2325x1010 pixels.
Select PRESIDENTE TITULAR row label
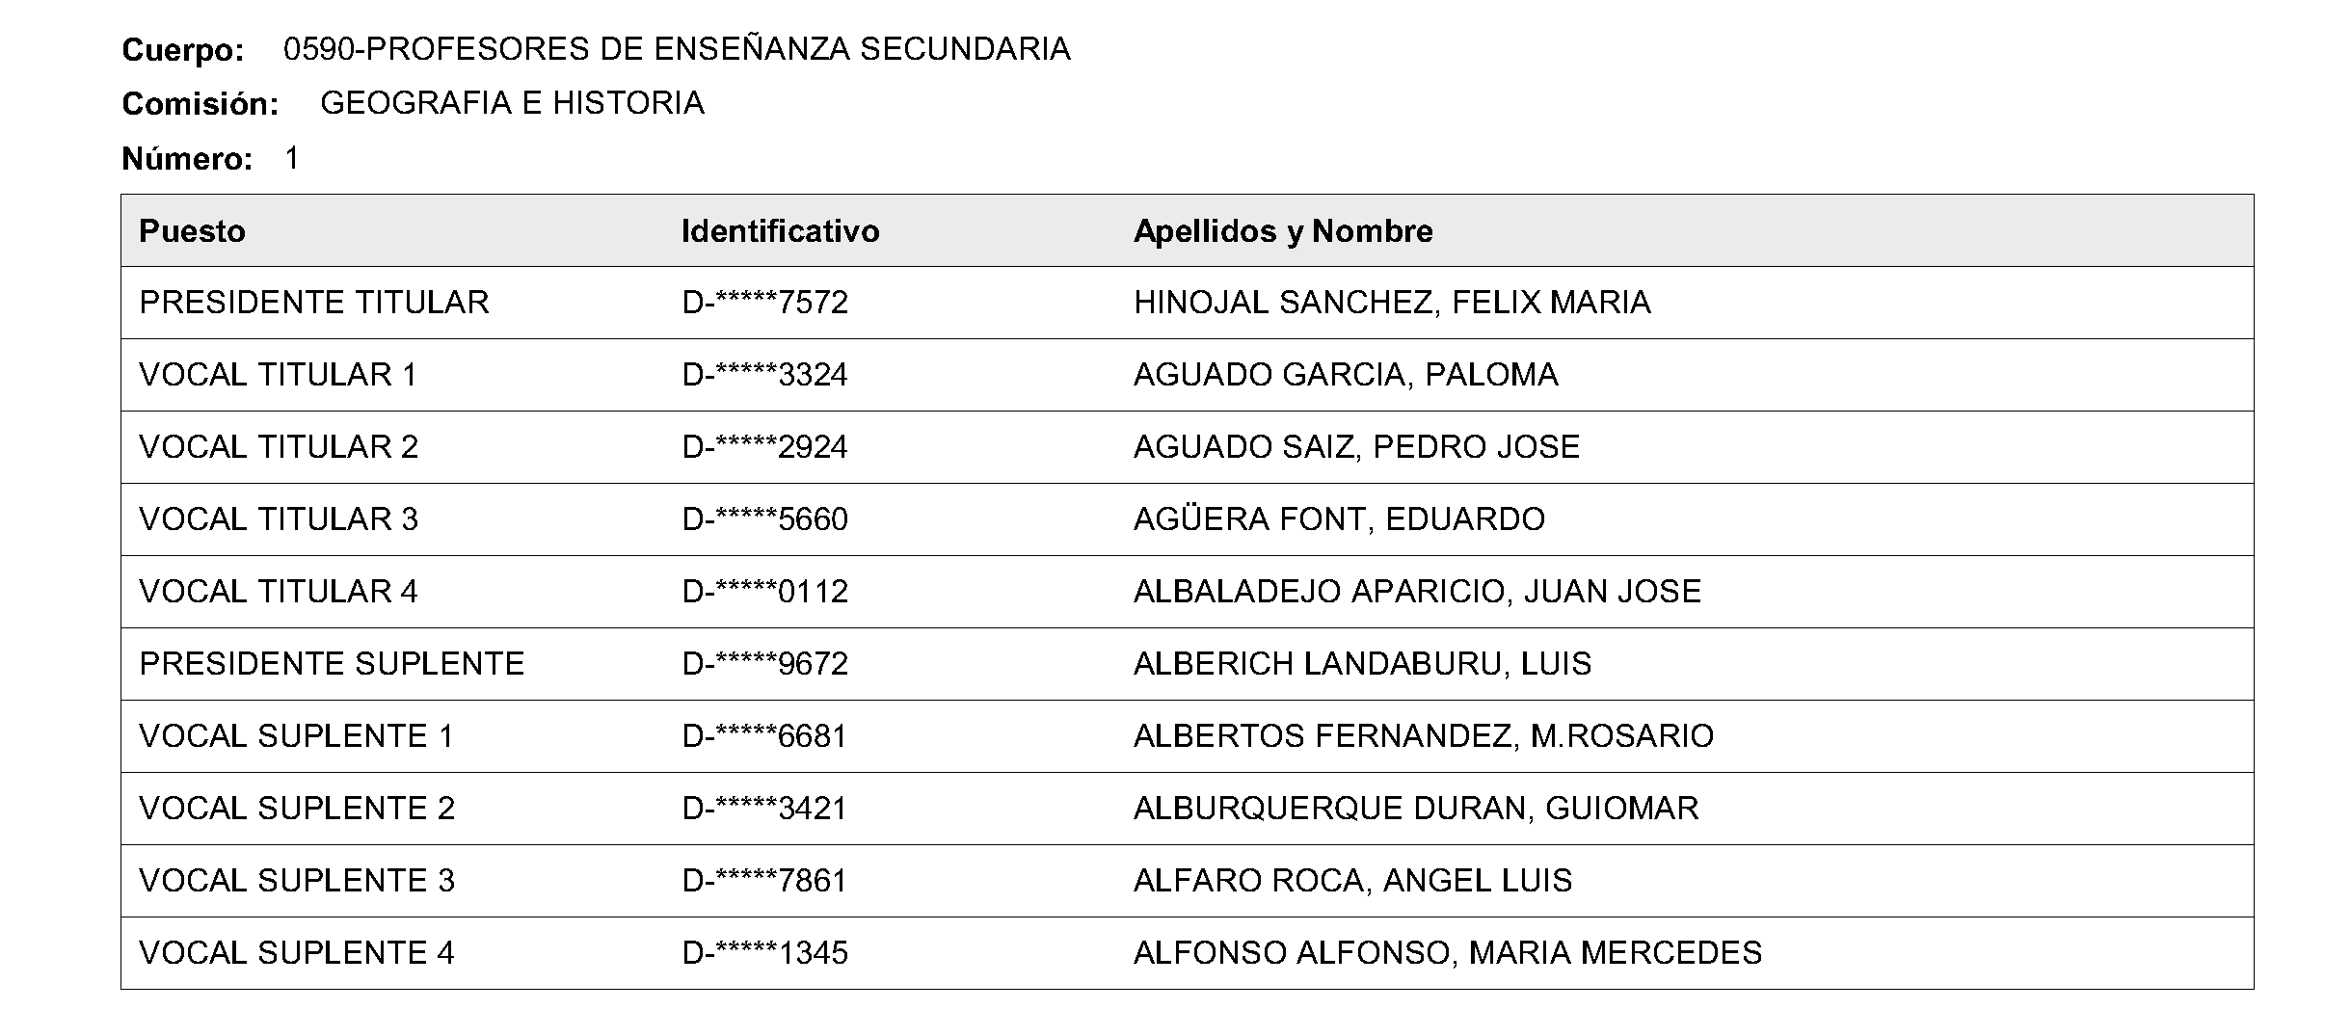click(x=314, y=303)
